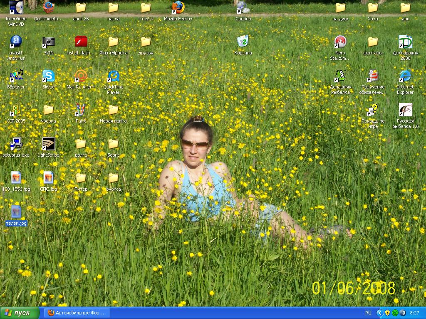Select the QuickTime Player shortcut
The image size is (426, 319).
click(x=113, y=76)
